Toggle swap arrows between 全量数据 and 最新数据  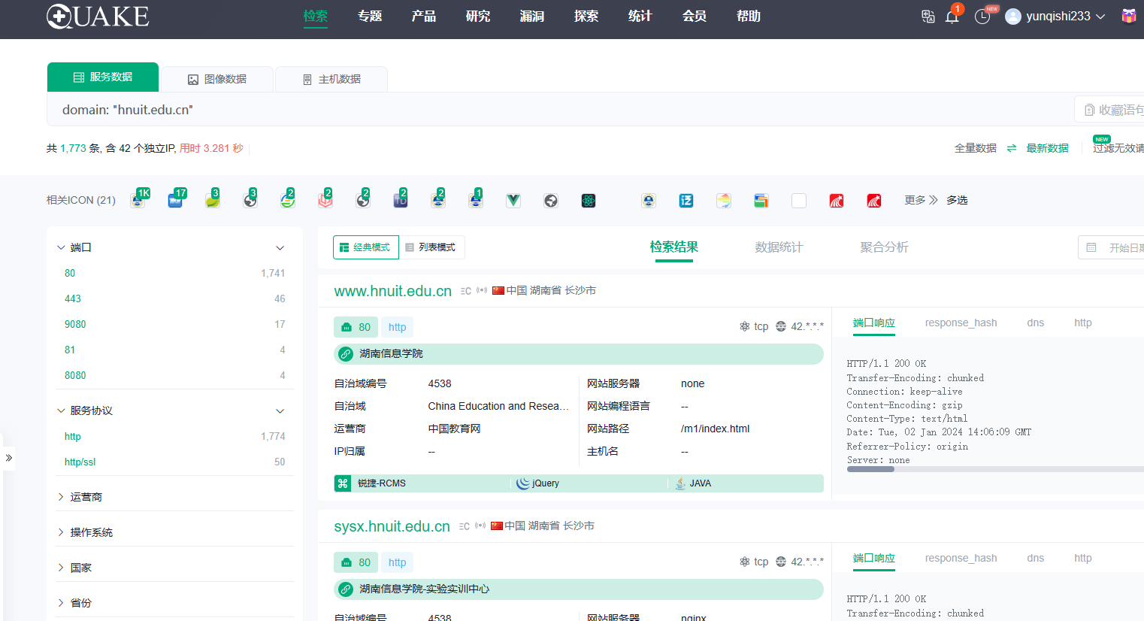pos(1012,148)
